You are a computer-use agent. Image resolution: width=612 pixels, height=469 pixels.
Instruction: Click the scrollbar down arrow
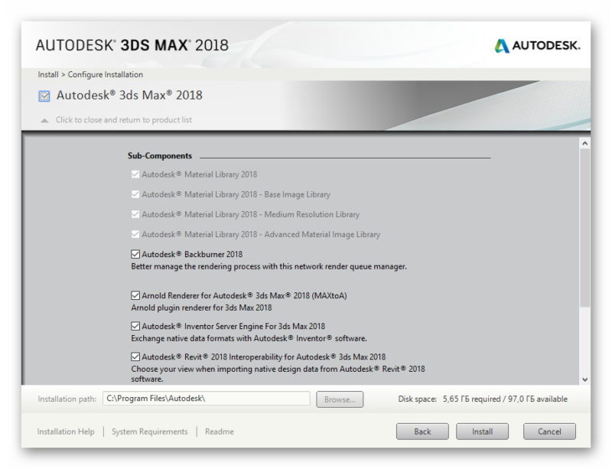584,379
